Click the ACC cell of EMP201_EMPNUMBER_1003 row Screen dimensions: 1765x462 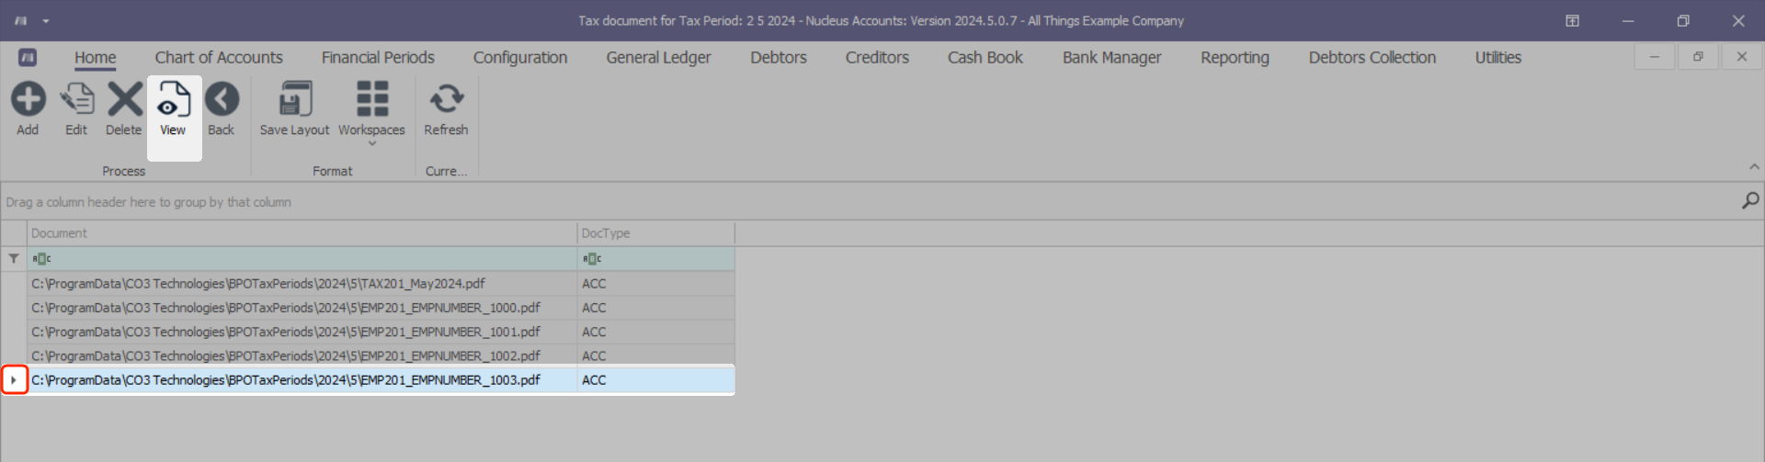pos(656,379)
